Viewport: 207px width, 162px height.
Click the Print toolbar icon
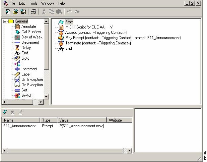[x=34, y=12]
